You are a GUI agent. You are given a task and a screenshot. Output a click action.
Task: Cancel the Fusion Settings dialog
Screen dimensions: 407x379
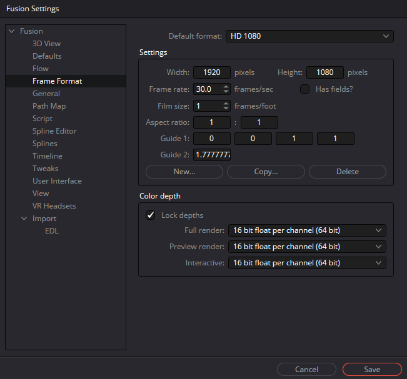[306, 370]
